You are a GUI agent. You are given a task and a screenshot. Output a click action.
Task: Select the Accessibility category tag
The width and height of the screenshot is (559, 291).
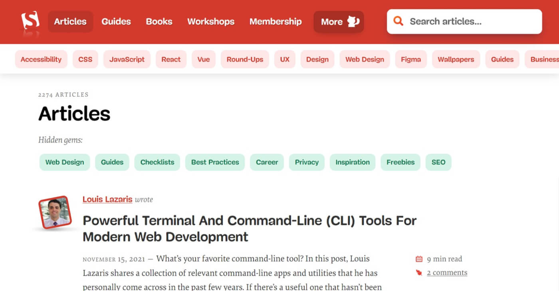(x=41, y=59)
